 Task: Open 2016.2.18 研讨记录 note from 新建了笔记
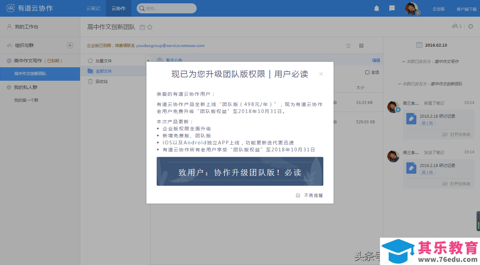[437, 116]
